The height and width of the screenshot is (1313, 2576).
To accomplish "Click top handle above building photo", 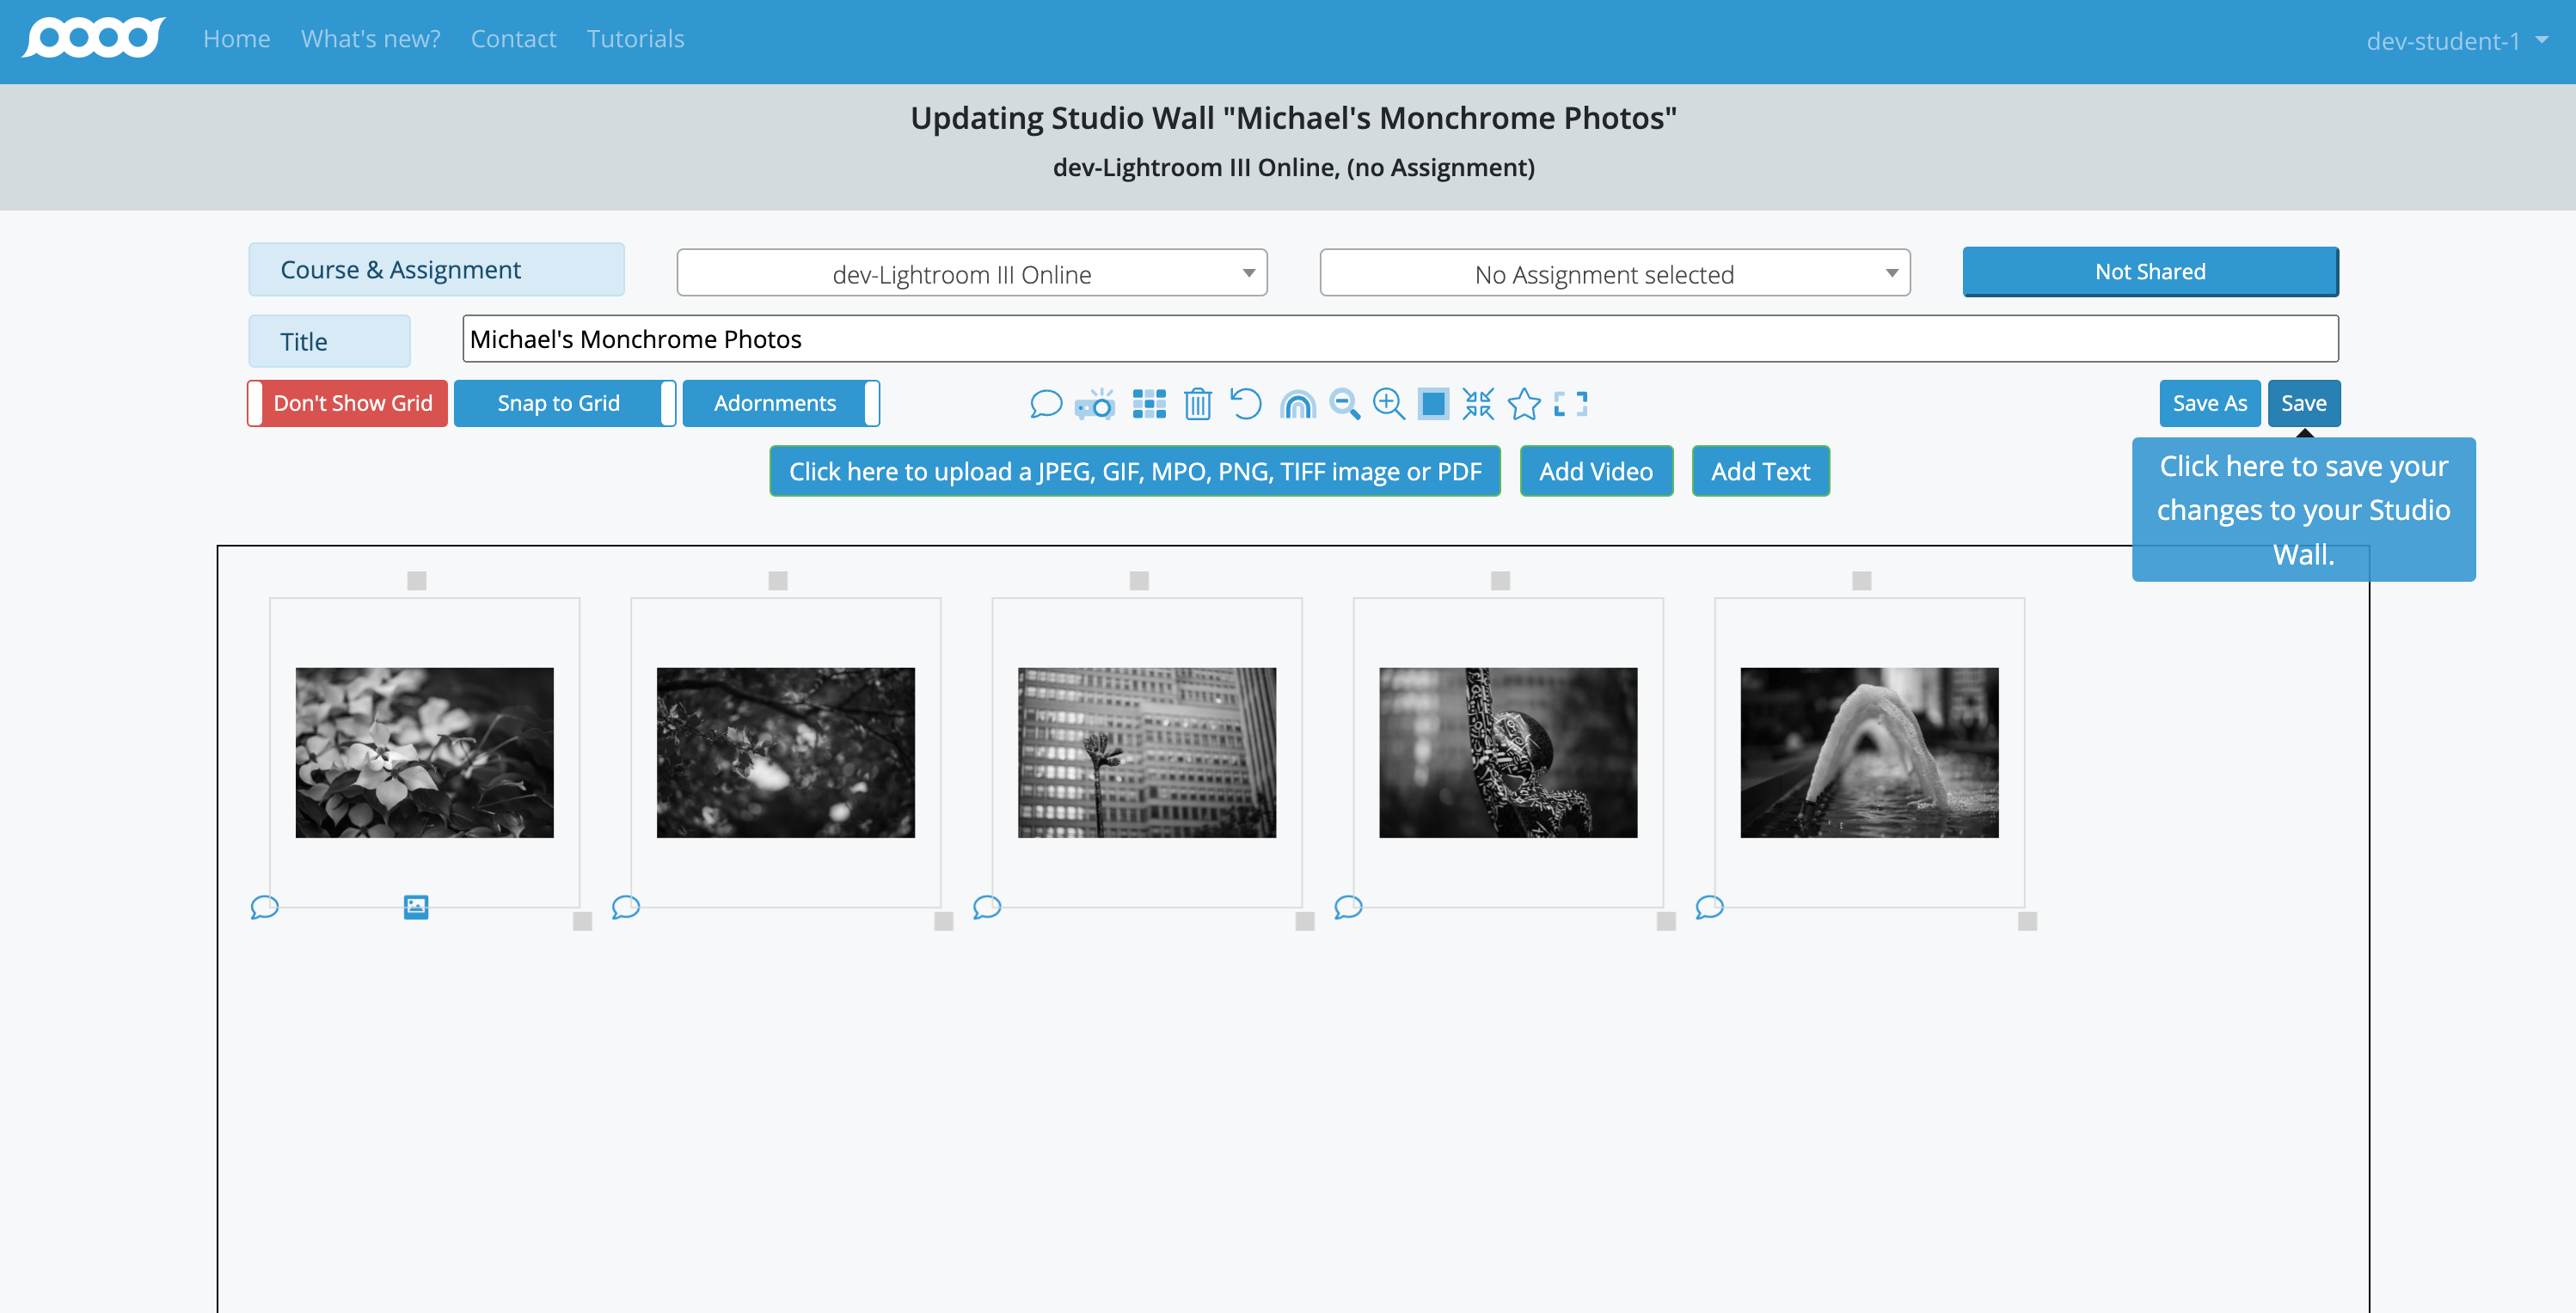I will 1139,581.
